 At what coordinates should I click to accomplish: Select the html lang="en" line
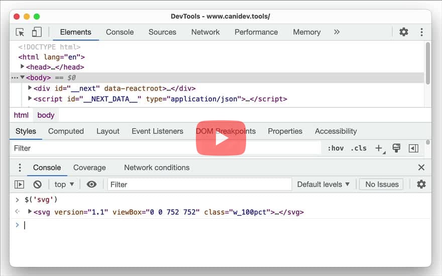click(52, 57)
